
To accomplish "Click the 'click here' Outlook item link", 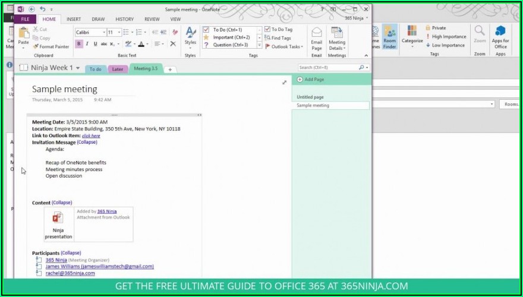I will (91, 135).
